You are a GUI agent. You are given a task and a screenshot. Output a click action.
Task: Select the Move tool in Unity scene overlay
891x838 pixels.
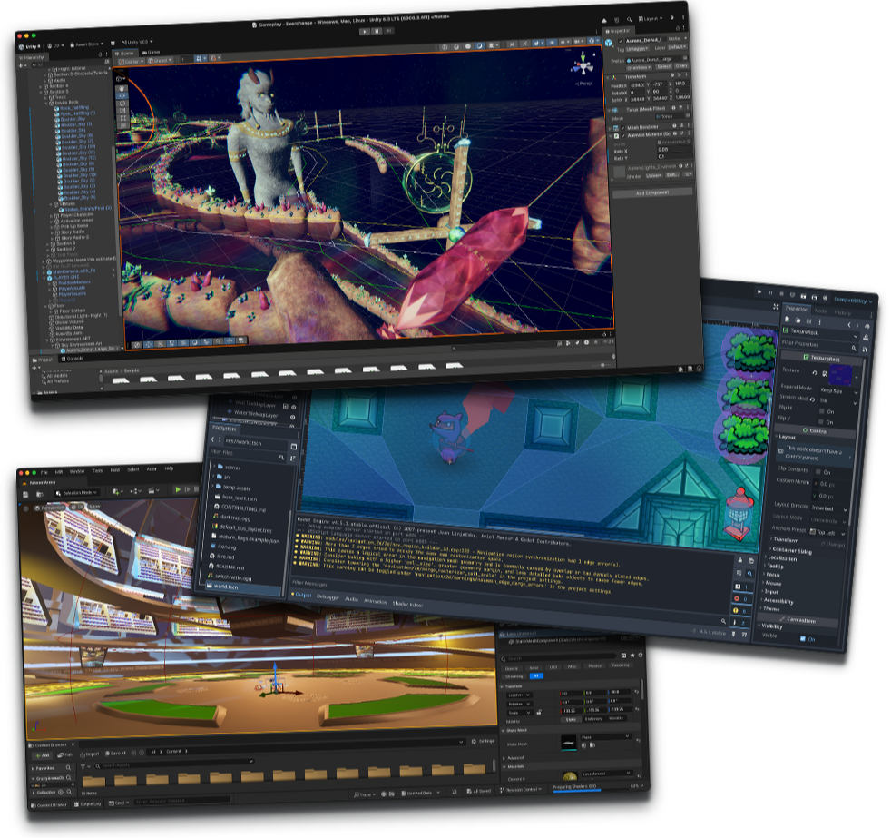point(122,95)
